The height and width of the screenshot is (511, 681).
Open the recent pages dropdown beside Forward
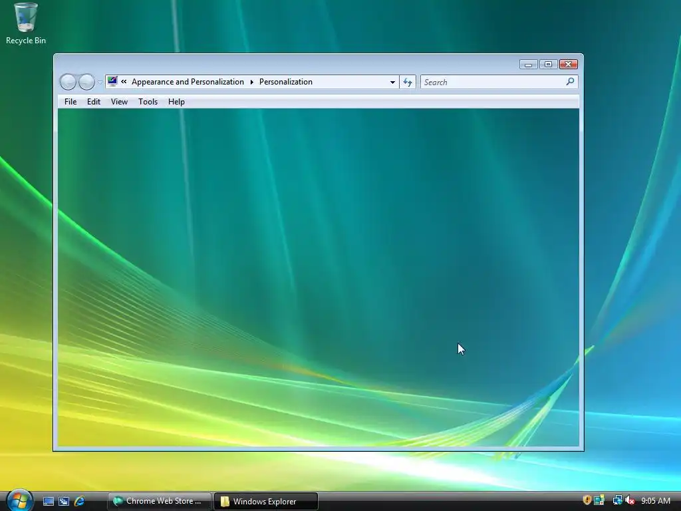click(100, 82)
